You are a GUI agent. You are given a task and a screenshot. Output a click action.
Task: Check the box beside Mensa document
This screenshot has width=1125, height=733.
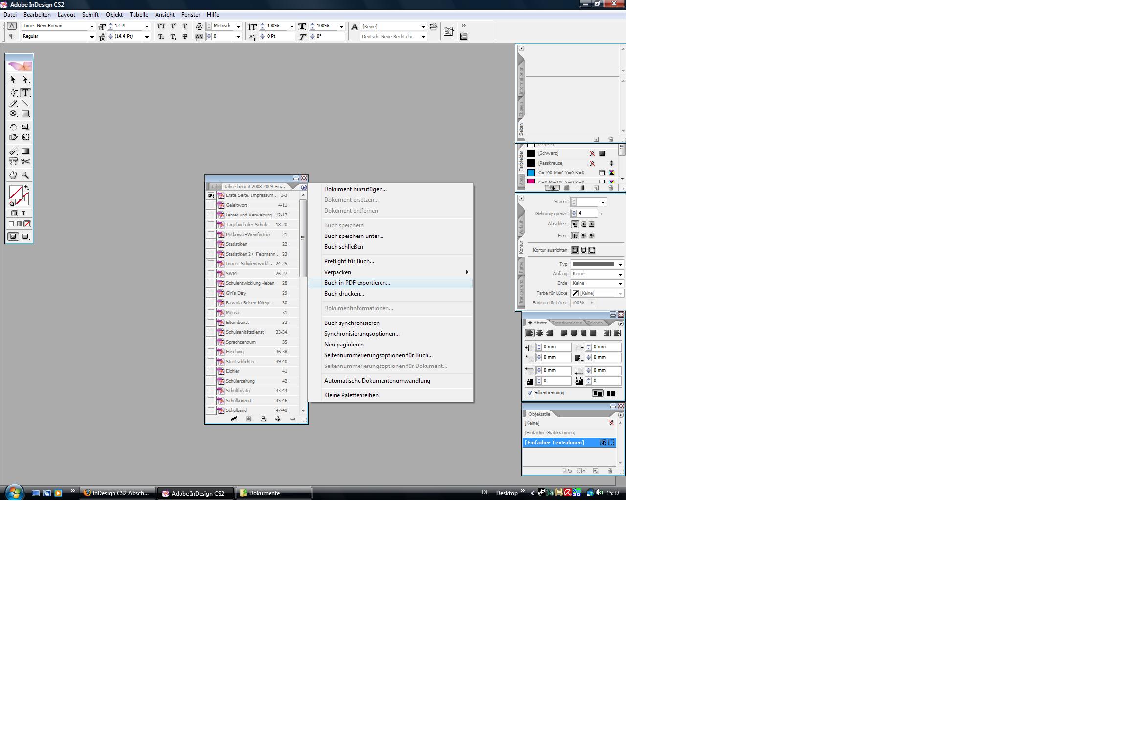pyautogui.click(x=211, y=313)
